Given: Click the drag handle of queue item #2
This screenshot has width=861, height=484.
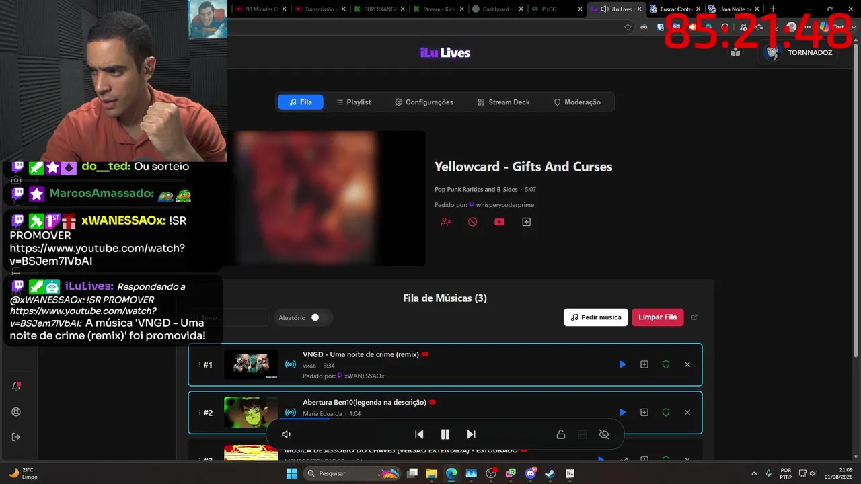Looking at the screenshot, I should point(200,413).
